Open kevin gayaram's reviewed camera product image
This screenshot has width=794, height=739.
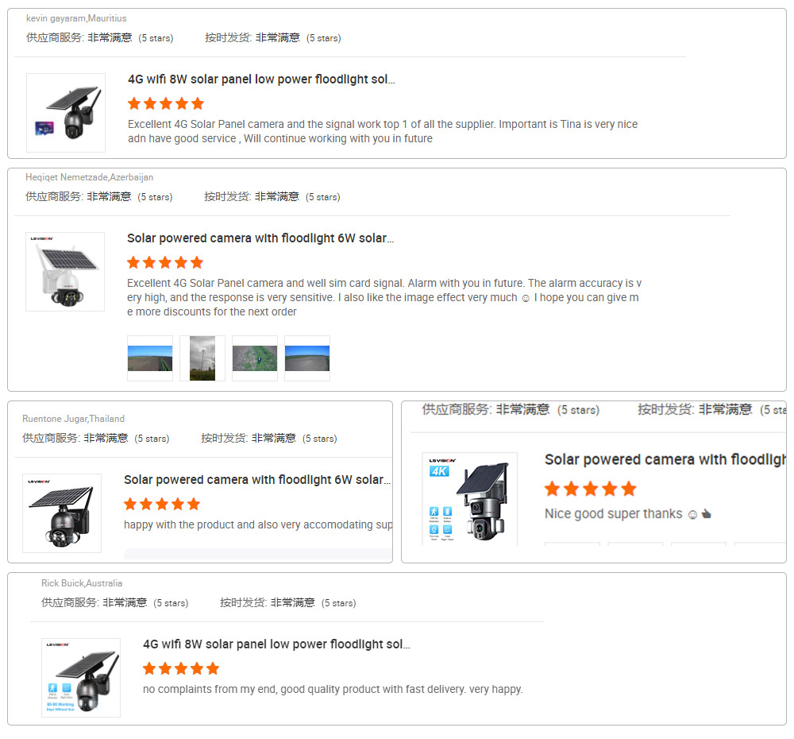pyautogui.click(x=66, y=113)
